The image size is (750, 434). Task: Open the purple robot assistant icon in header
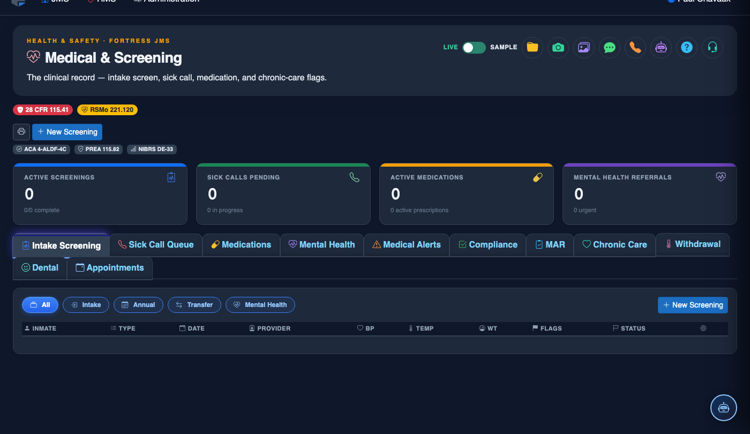(661, 47)
